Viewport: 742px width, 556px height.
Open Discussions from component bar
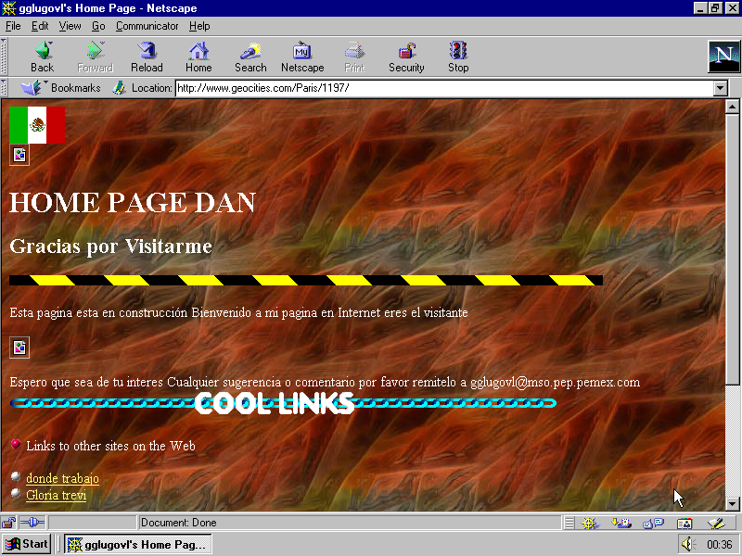654,523
